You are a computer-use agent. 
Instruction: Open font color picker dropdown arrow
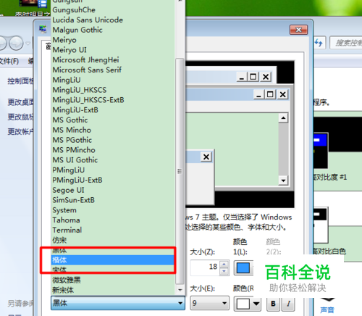click(x=256, y=304)
